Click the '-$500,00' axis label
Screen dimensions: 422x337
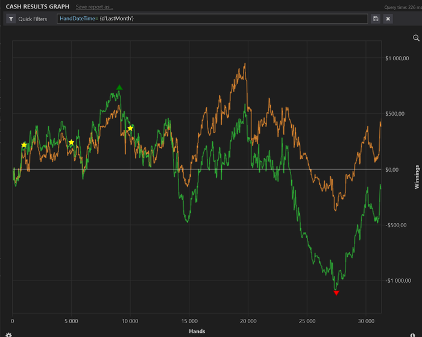click(x=396, y=225)
